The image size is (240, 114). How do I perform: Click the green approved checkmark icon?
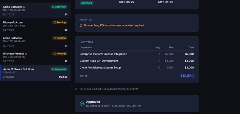tap(82, 104)
